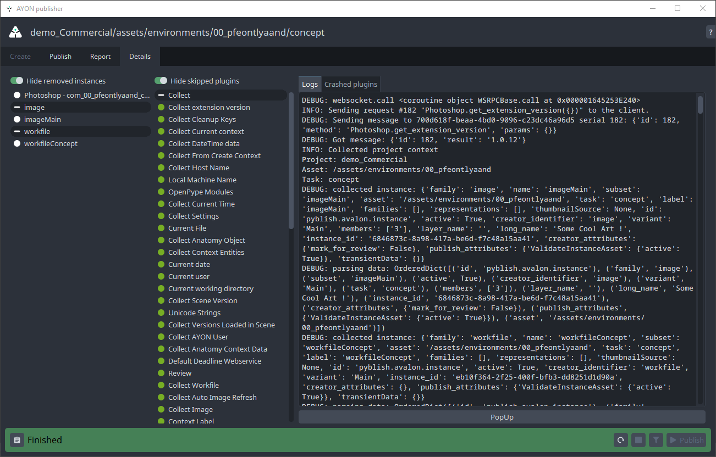Select the workfileConcept instance

51,144
